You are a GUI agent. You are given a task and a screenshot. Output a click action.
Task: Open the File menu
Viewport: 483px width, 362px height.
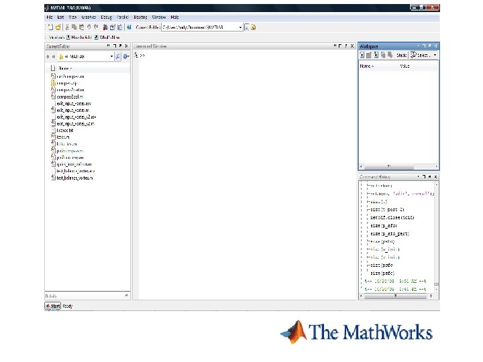49,17
